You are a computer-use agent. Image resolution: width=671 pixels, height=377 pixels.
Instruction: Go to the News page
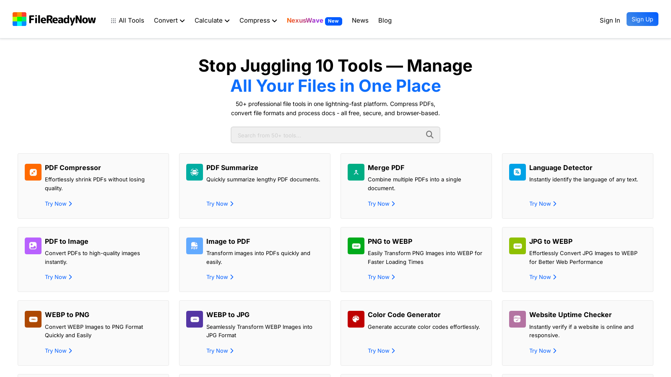pyautogui.click(x=360, y=21)
